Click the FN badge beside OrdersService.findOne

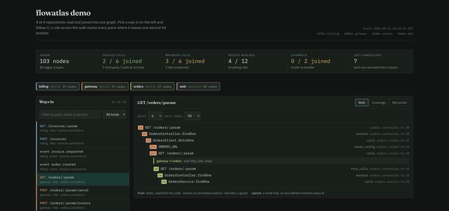tap(164, 182)
